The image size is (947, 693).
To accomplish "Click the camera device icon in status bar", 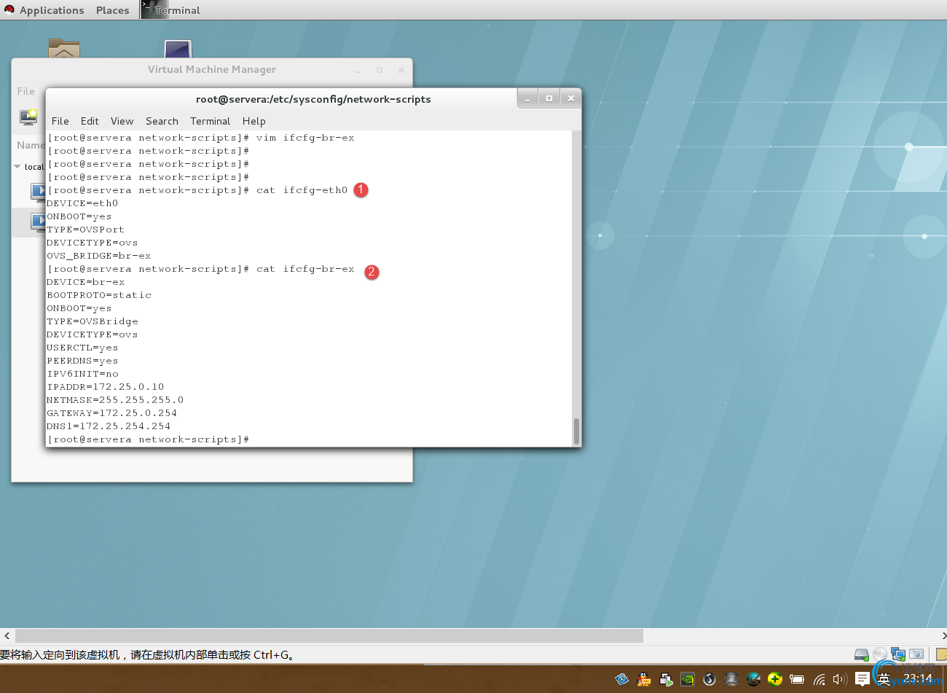I will point(916,654).
